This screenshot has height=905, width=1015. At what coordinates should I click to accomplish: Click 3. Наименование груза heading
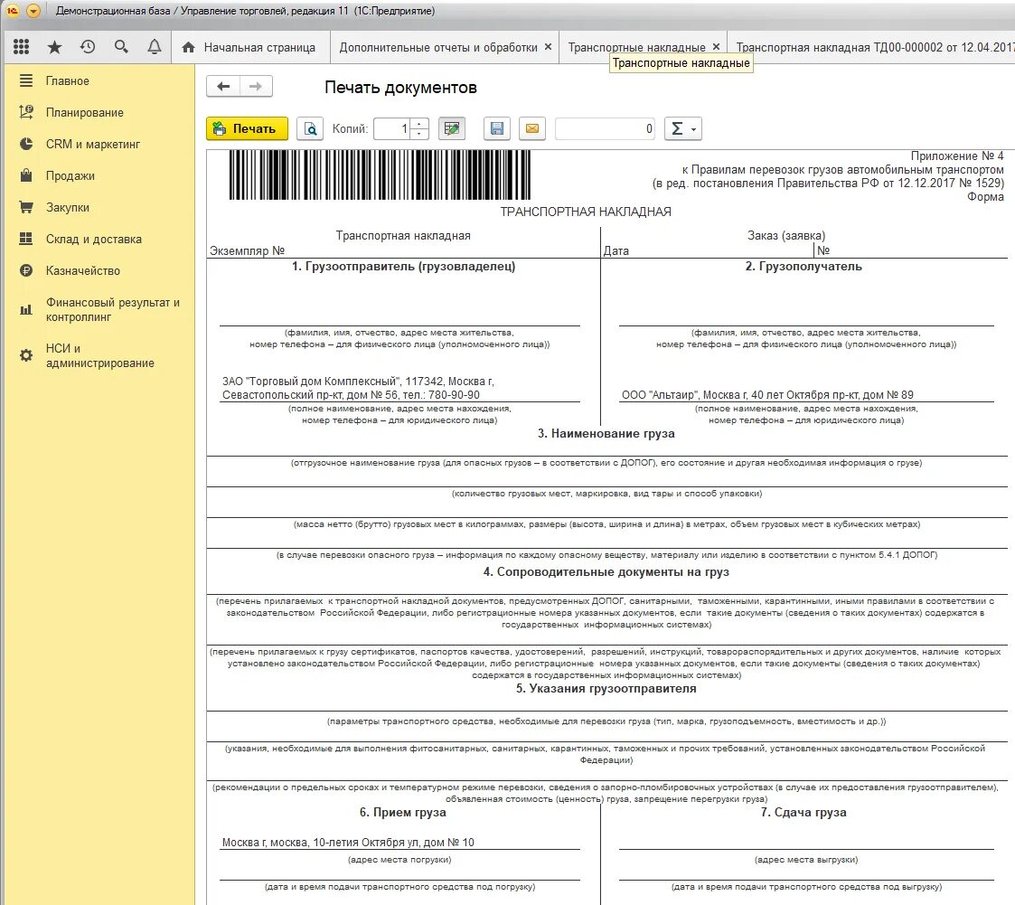[606, 433]
